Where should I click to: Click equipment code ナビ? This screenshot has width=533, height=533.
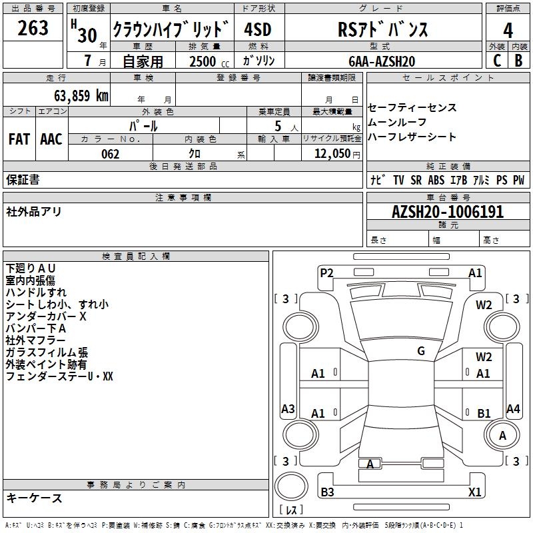pos(378,180)
